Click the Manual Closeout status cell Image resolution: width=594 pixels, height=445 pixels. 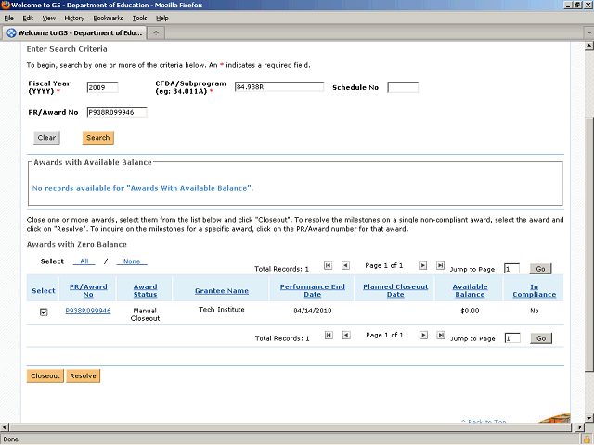pyautogui.click(x=145, y=314)
